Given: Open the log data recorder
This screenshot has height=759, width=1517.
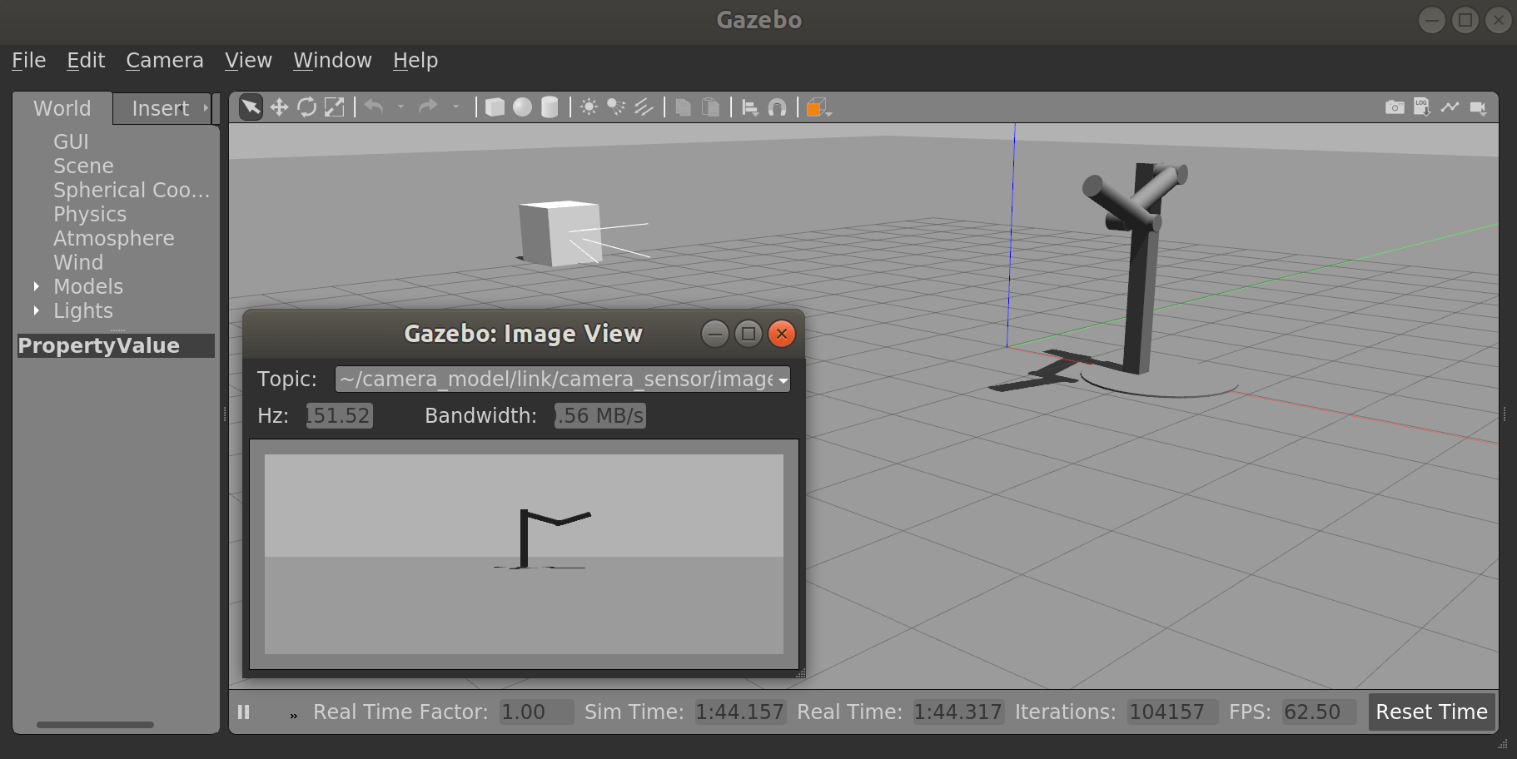Looking at the screenshot, I should click(x=1422, y=107).
